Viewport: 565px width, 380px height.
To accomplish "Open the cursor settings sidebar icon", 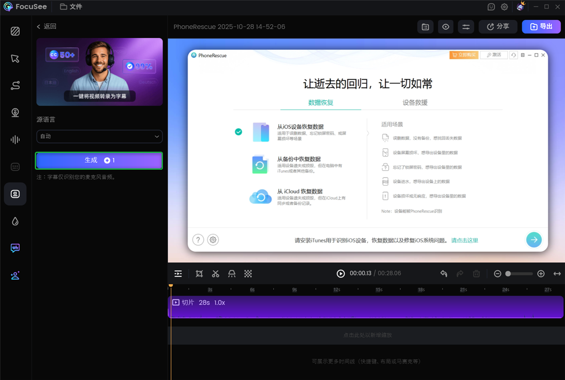I will pyautogui.click(x=15, y=59).
